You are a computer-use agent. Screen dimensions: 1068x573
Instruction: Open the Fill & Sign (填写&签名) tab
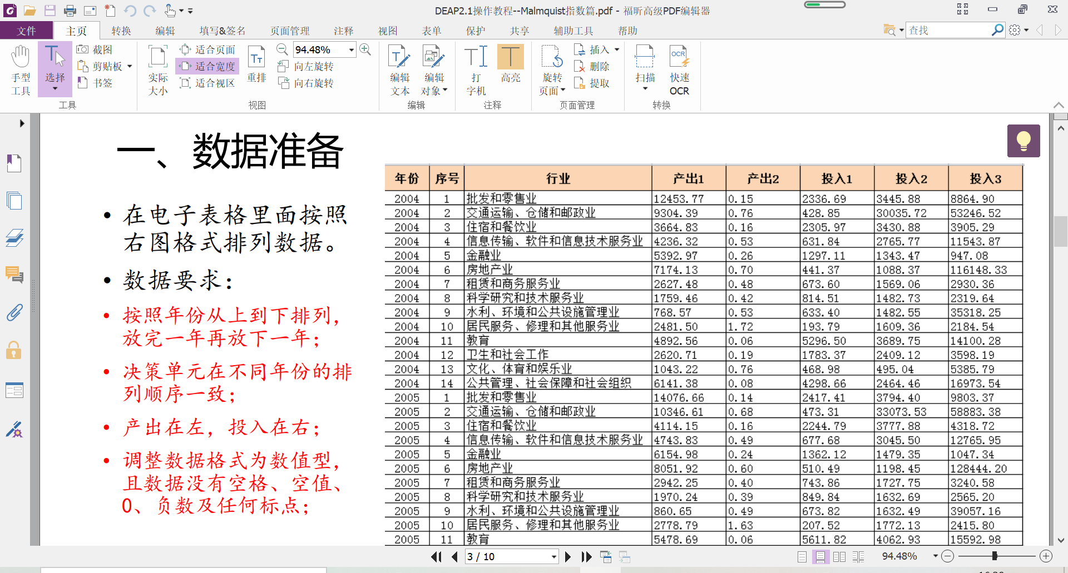[222, 31]
